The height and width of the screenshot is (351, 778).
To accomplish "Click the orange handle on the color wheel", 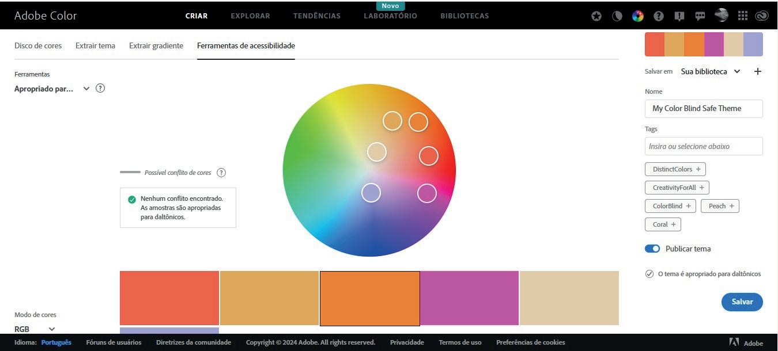I will pos(418,122).
